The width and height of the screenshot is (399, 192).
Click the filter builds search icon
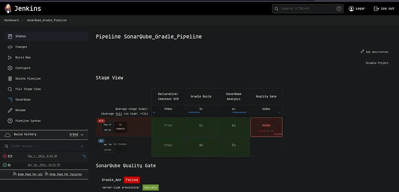click(7, 146)
